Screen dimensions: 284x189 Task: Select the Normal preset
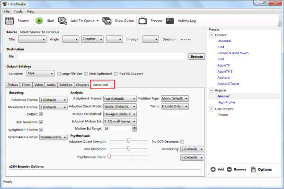pos(223,96)
